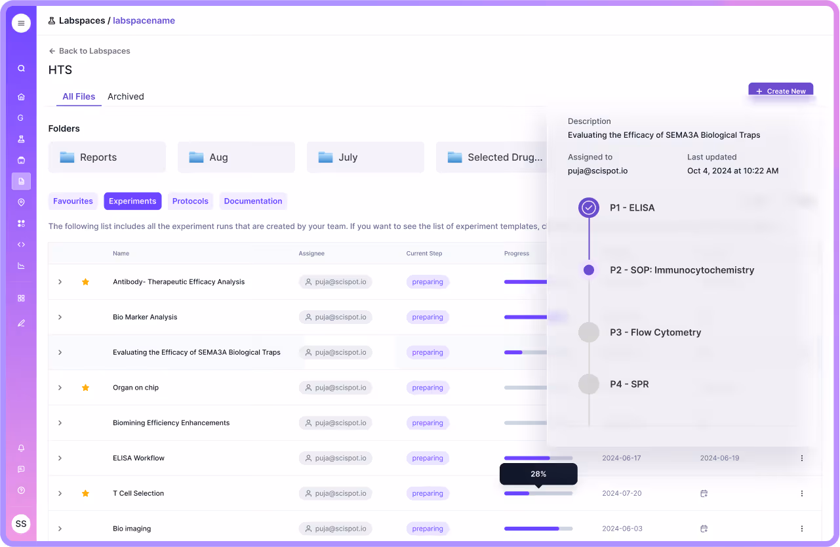
Task: Open search from the sidebar
Action: pos(20,68)
